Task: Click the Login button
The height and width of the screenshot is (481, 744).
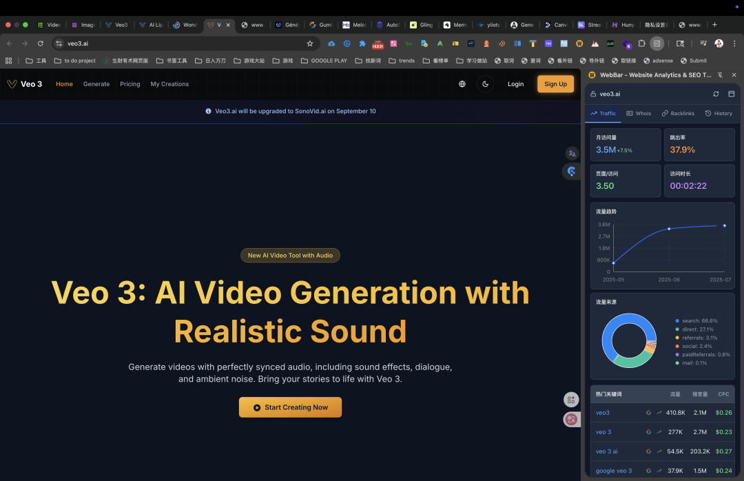Action: coord(516,84)
